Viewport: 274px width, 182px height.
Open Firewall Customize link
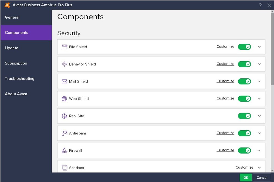coord(225,150)
